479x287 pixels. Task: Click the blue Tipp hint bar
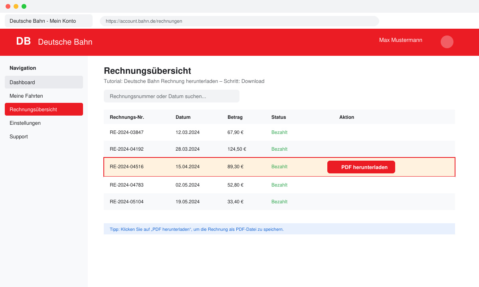(279, 229)
